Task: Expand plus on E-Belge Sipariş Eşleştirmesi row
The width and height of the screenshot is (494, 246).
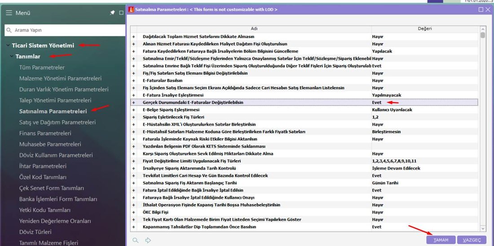Action: click(x=133, y=110)
